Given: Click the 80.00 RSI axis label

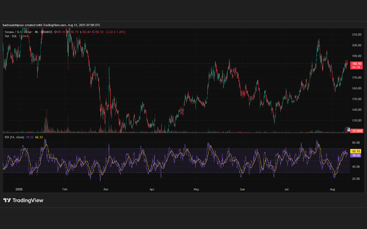Looking at the screenshot, I should (356, 143).
